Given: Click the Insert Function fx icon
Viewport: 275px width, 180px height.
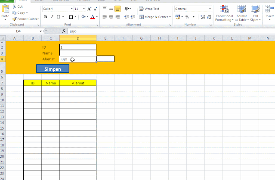Looking at the screenshot, I should (64, 31).
